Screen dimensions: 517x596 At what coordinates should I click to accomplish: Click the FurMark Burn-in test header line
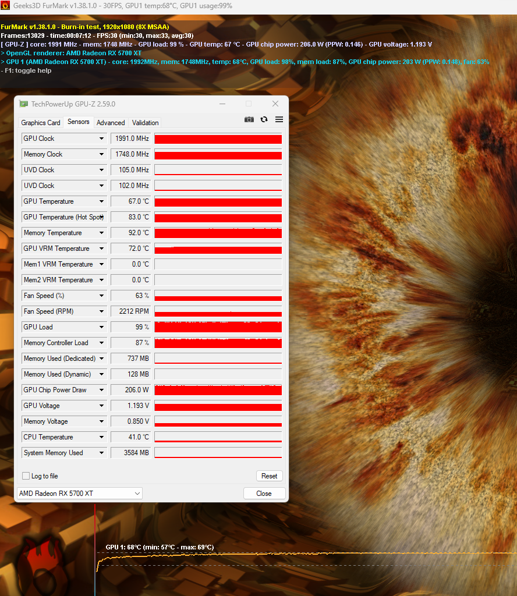[x=85, y=27]
